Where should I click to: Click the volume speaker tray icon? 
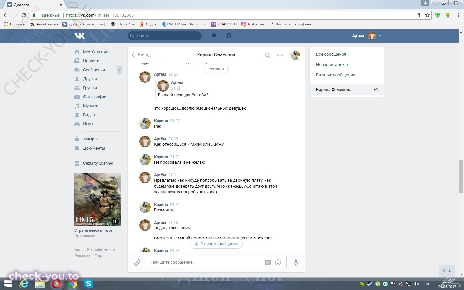point(416,284)
